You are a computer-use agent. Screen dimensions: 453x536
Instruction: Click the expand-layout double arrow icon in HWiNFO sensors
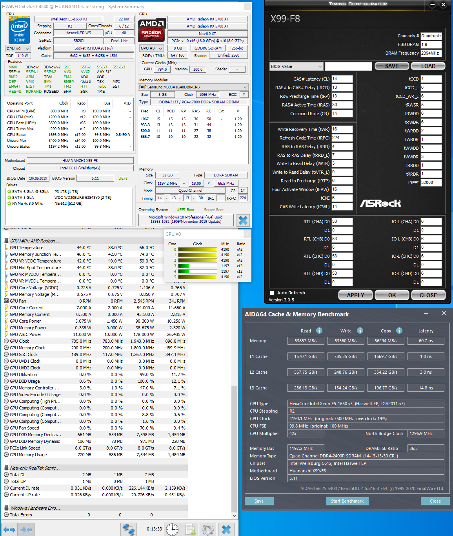click(9, 529)
